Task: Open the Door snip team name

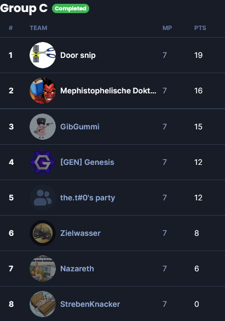Action: point(78,55)
